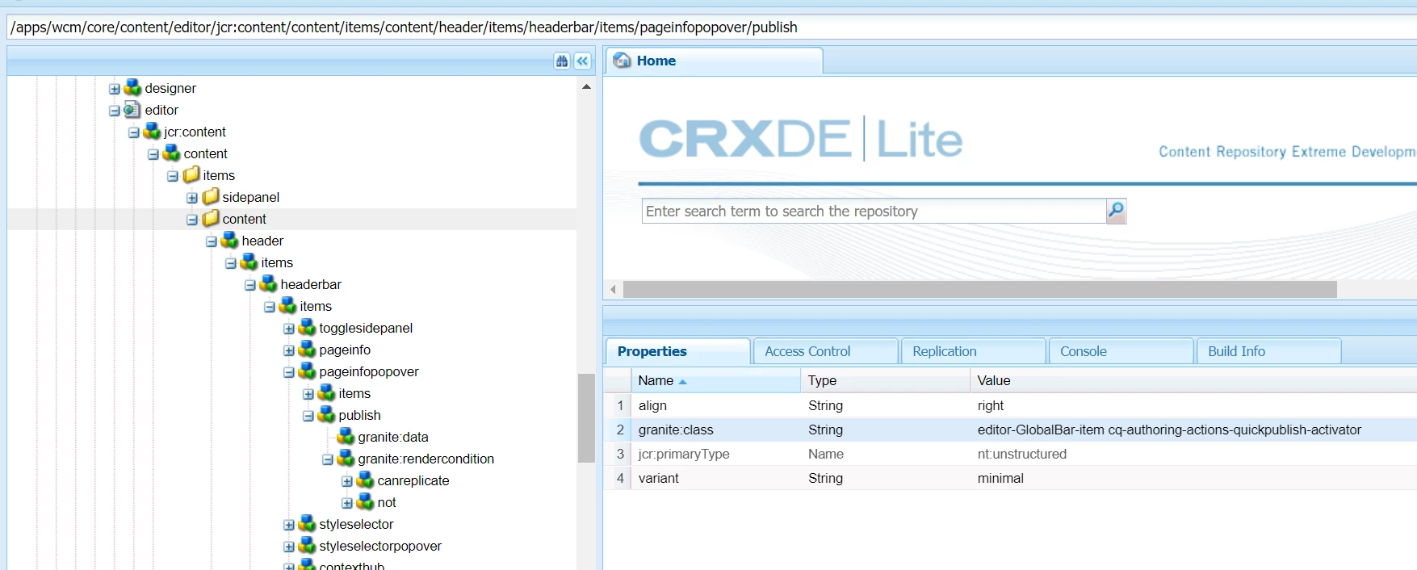Click the sidepanel folder icon

coord(211,196)
